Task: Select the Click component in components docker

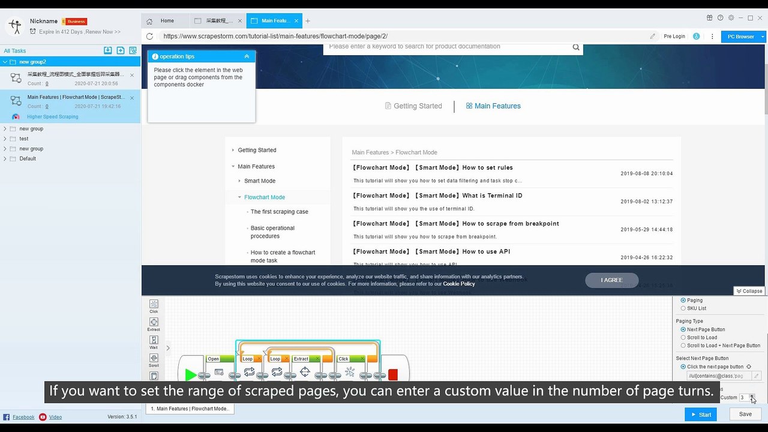Action: pos(154,306)
